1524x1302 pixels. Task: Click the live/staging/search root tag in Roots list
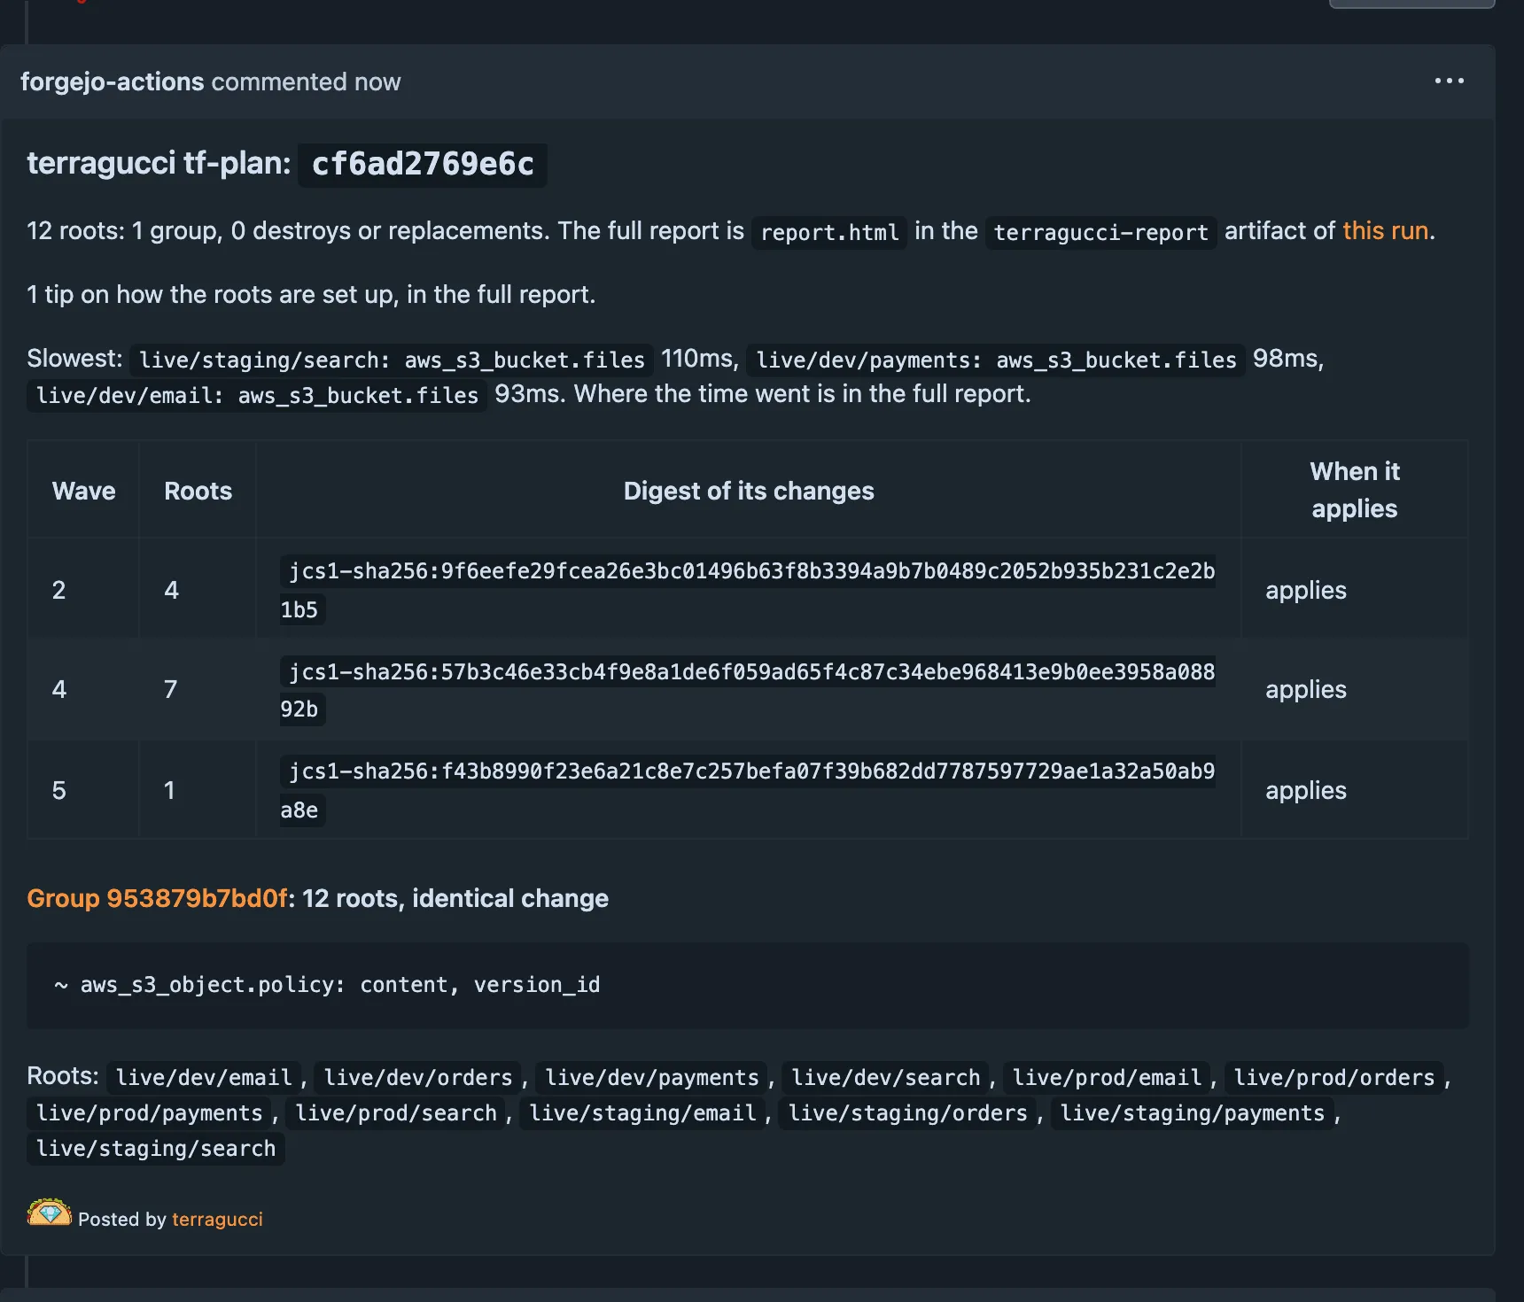[x=156, y=1149]
